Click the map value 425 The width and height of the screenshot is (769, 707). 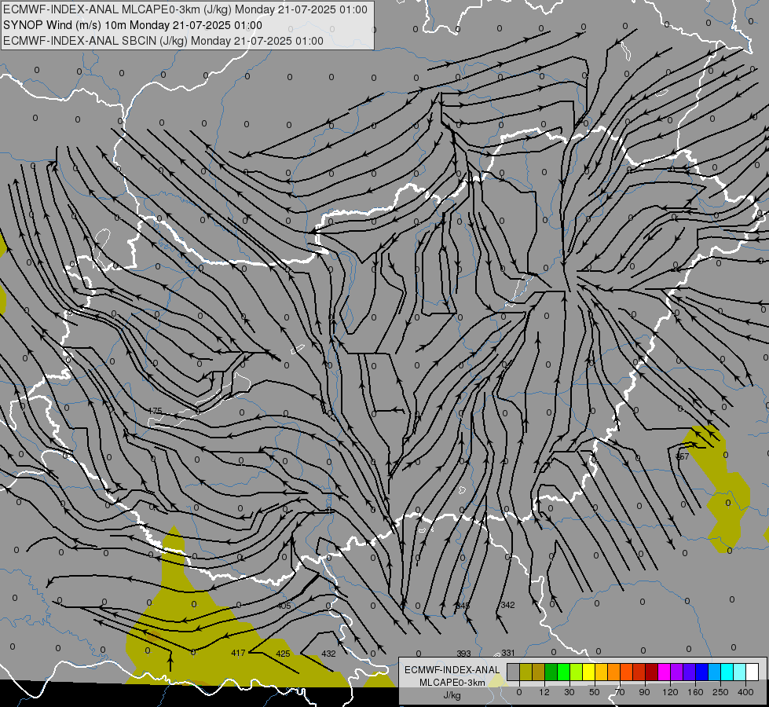click(283, 654)
